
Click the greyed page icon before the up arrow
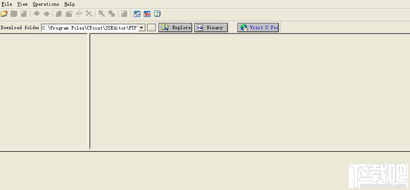pos(24,13)
